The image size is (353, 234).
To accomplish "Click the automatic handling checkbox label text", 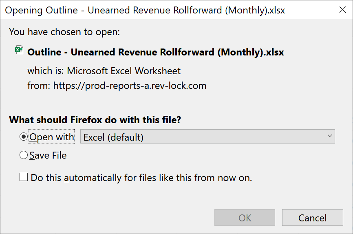I will [x=141, y=178].
